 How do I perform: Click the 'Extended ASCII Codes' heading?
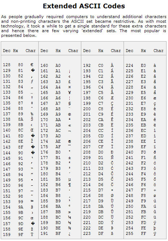pos(84,6)
